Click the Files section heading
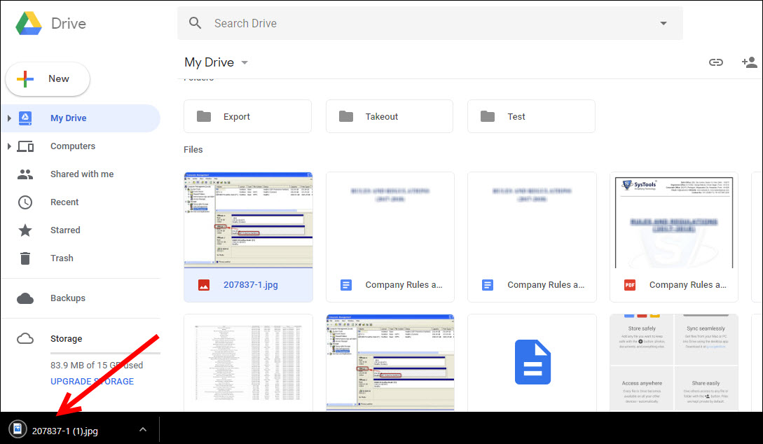Screen dimensions: 763x444 [193, 149]
